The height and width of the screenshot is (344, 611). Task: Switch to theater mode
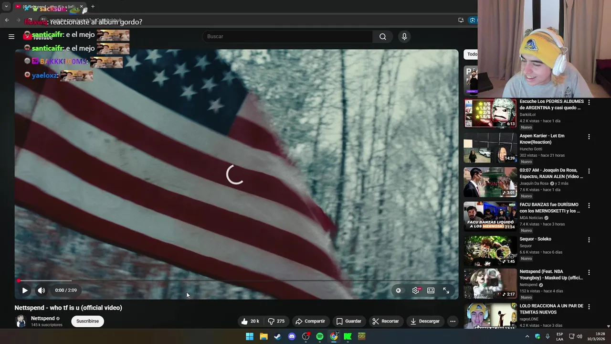tap(431, 290)
